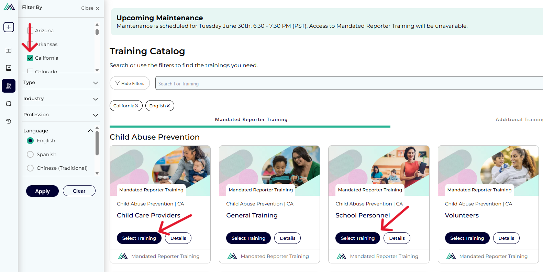Click the Hide Filters button
The image size is (543, 272).
tap(130, 83)
